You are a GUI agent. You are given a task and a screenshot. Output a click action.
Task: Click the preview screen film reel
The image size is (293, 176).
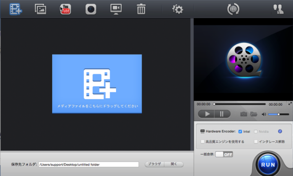(244, 60)
